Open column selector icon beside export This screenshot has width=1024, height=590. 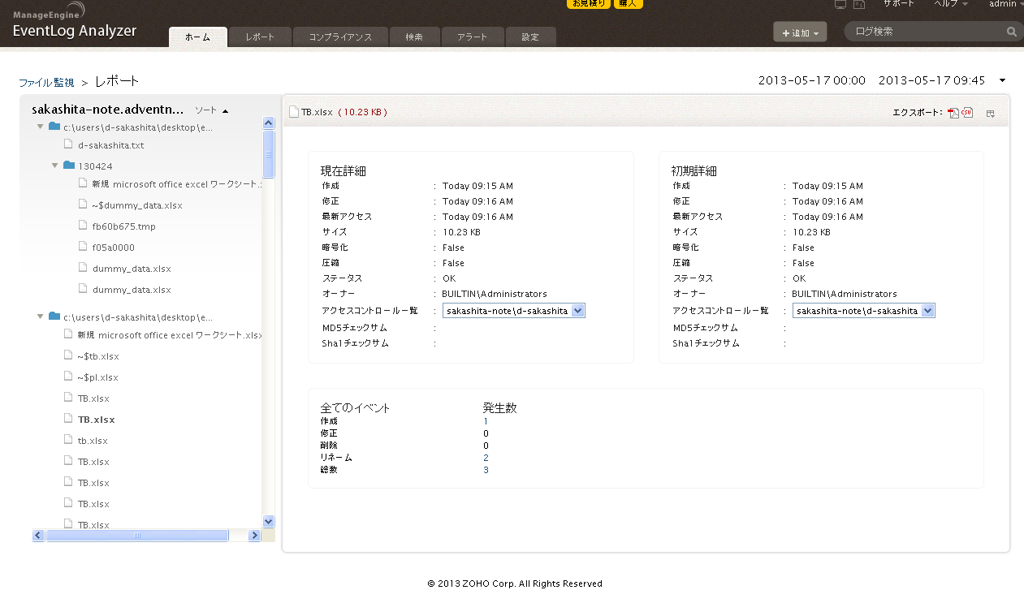[991, 114]
